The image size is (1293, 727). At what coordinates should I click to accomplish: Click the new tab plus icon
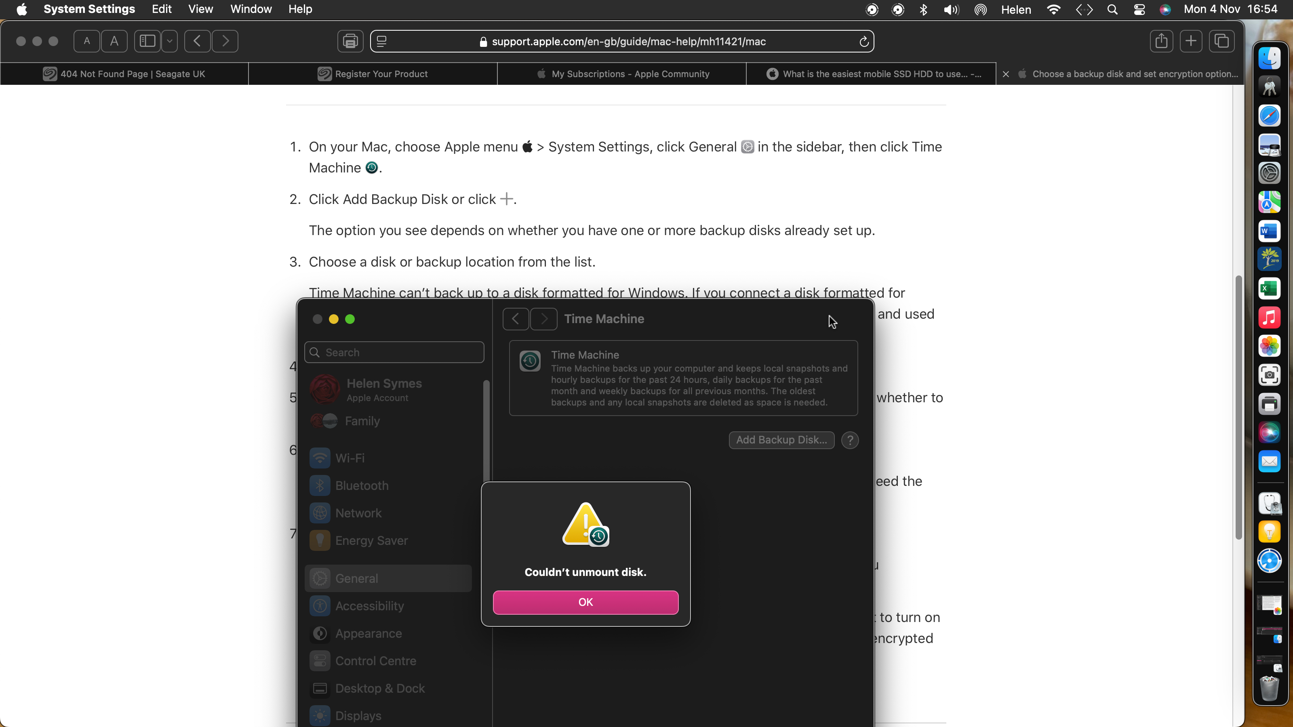tap(1191, 41)
